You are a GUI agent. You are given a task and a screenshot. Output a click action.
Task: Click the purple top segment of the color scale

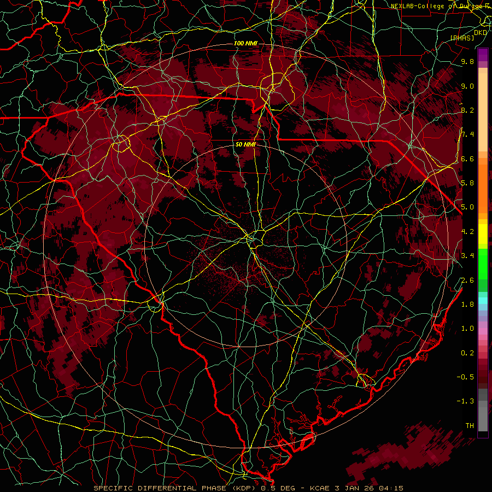tap(483, 55)
